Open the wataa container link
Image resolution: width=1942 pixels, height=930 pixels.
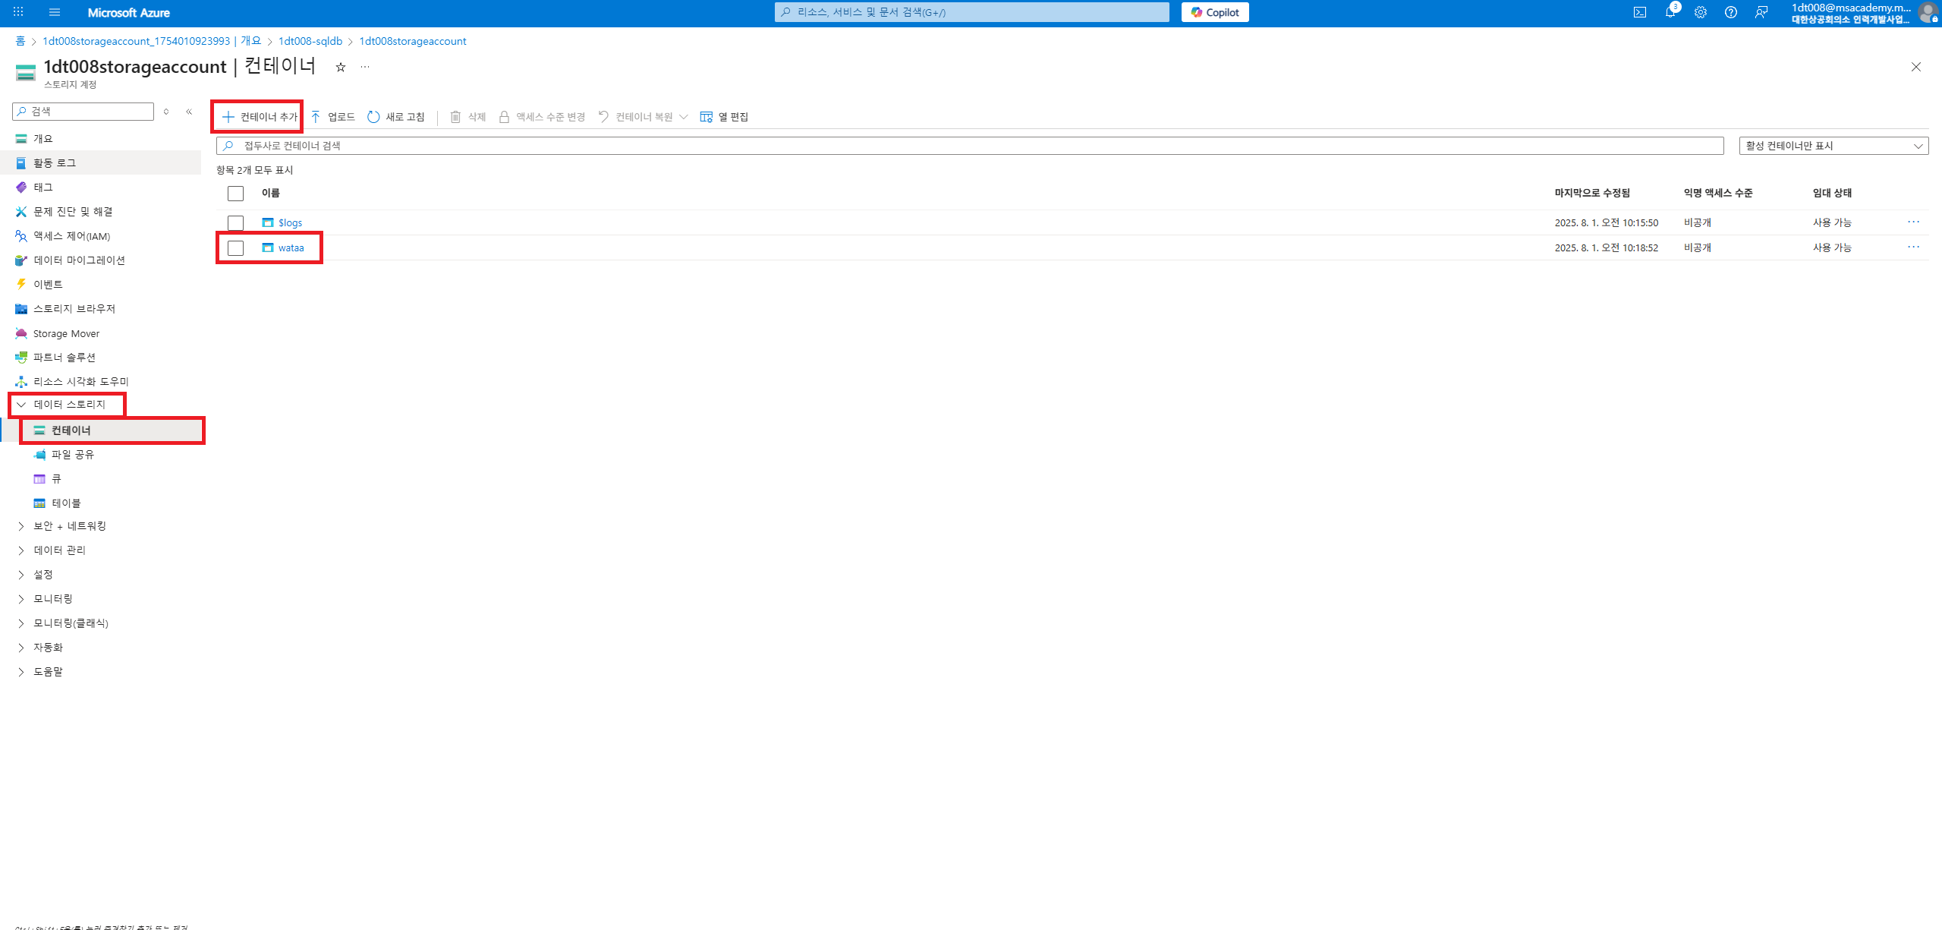pos(291,247)
